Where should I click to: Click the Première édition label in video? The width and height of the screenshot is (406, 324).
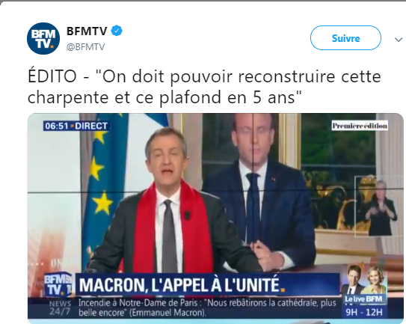tap(360, 126)
